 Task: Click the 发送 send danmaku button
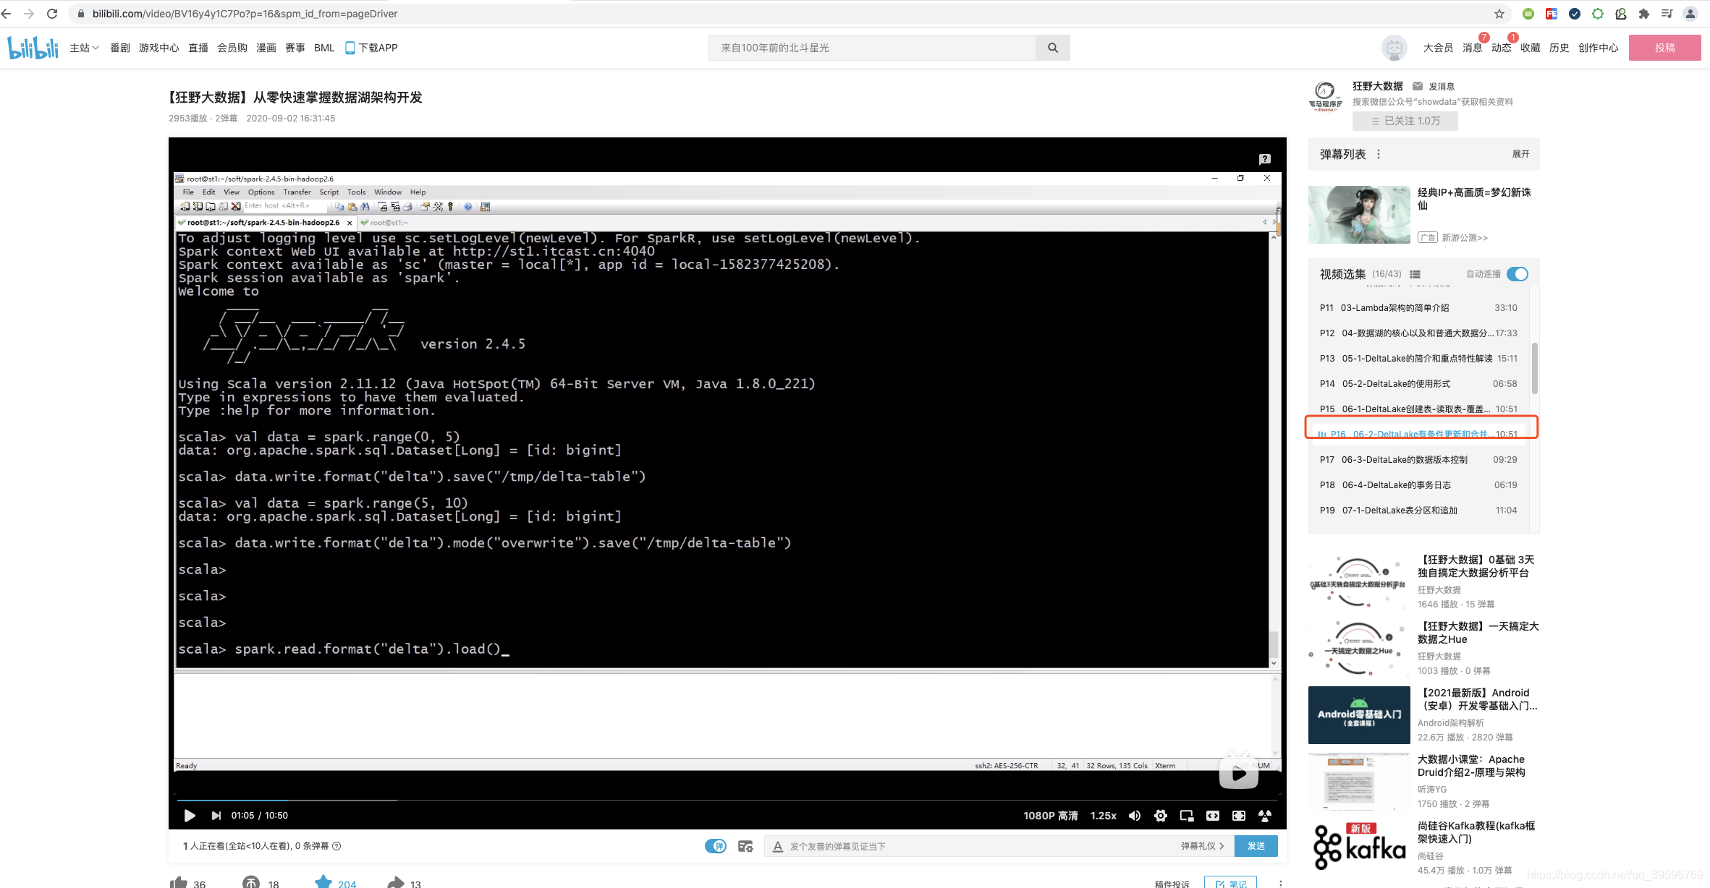pos(1256,846)
